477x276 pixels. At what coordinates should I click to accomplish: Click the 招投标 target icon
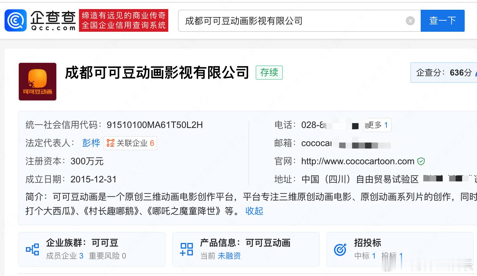click(x=340, y=249)
